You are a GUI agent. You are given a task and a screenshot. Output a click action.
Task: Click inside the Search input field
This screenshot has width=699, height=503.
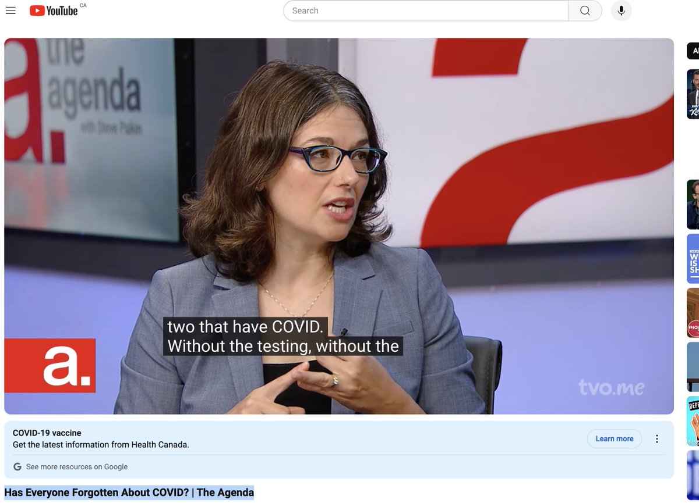(x=425, y=10)
